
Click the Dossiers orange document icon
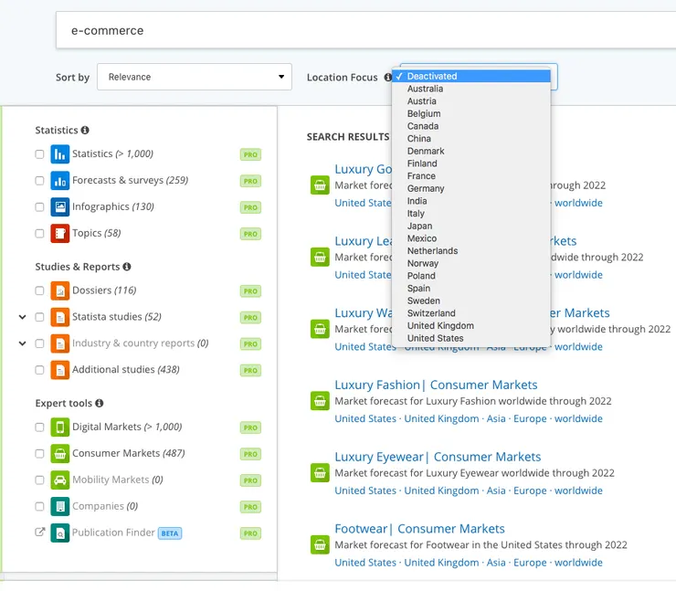click(x=60, y=290)
